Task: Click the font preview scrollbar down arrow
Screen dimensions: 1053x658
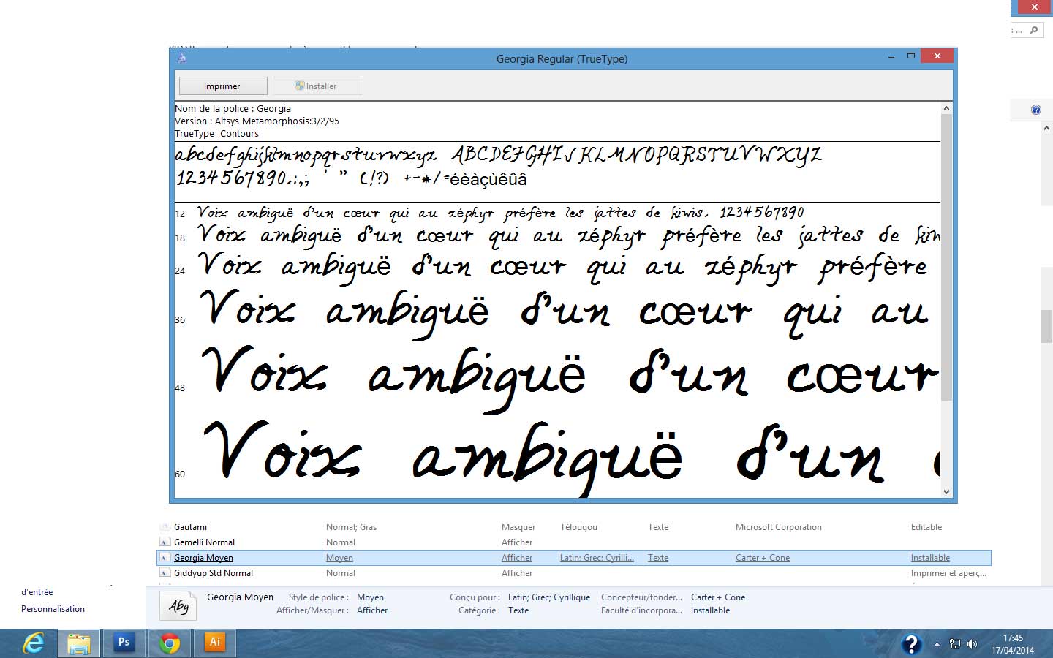Action: click(946, 492)
